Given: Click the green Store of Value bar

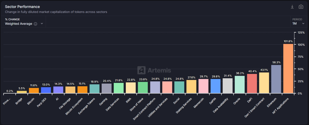Looking at the screenshot, I should (x=143, y=88).
